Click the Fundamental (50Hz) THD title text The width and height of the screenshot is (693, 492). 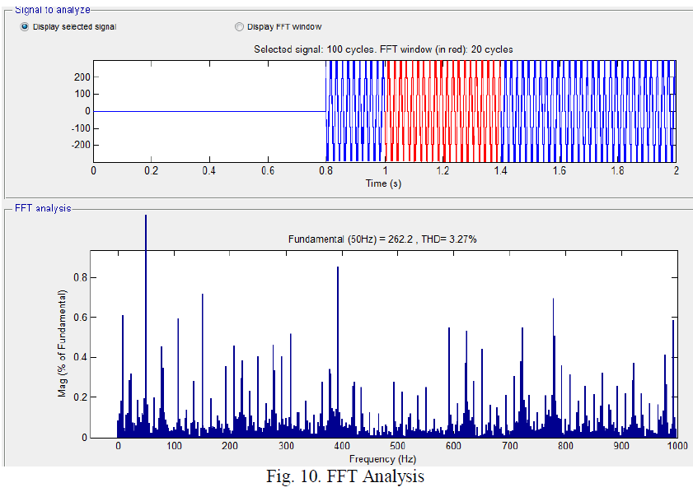pos(382,239)
